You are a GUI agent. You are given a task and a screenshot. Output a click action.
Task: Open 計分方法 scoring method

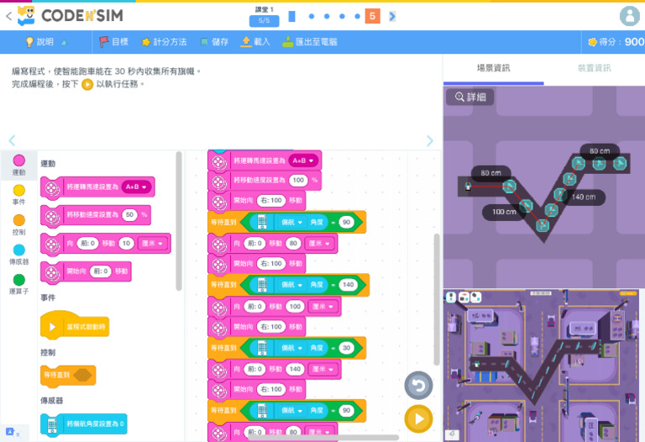(x=164, y=42)
